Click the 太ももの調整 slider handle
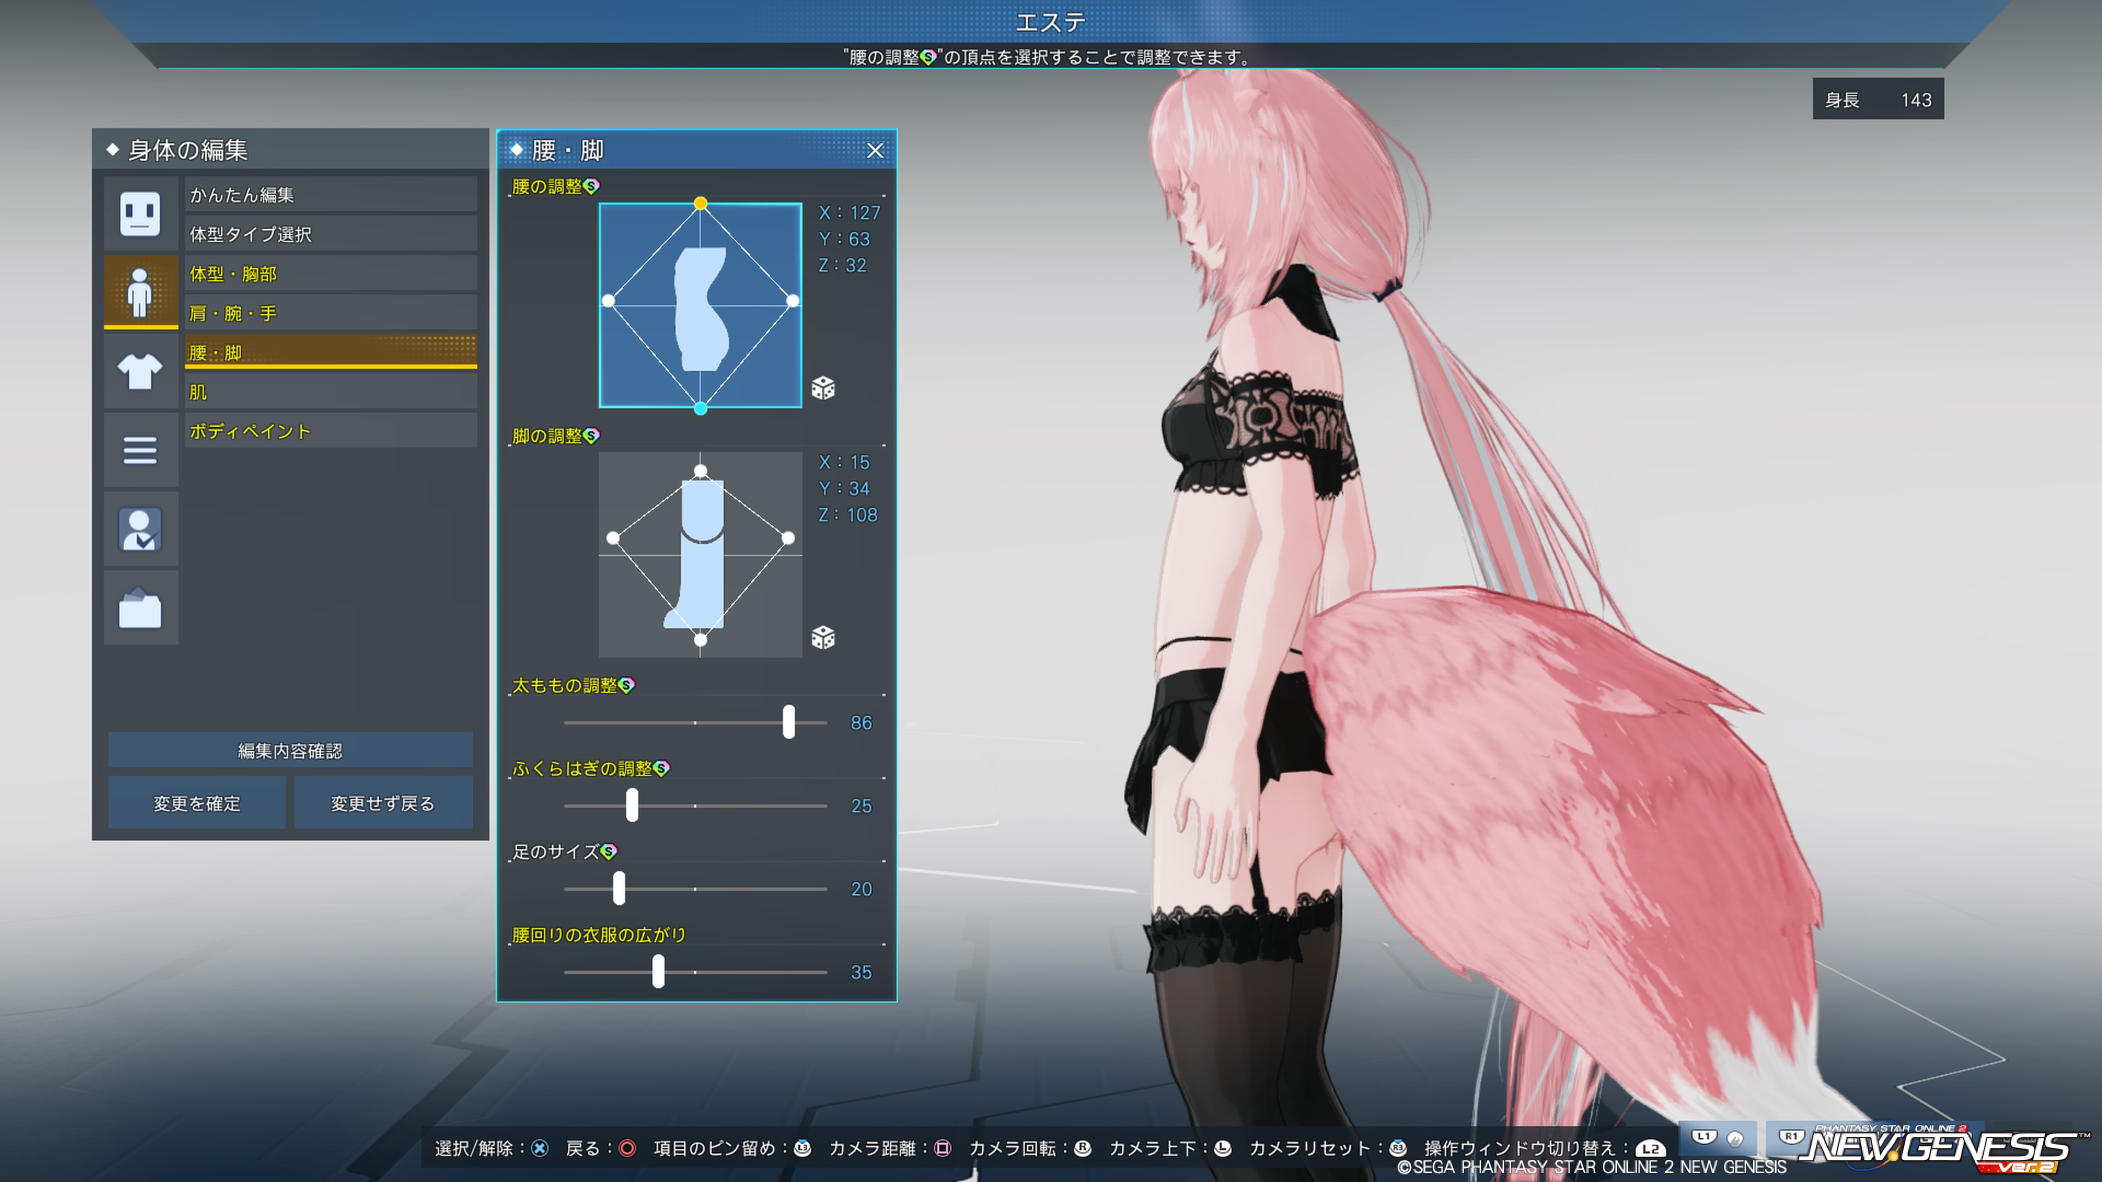The width and height of the screenshot is (2102, 1182). [x=788, y=723]
